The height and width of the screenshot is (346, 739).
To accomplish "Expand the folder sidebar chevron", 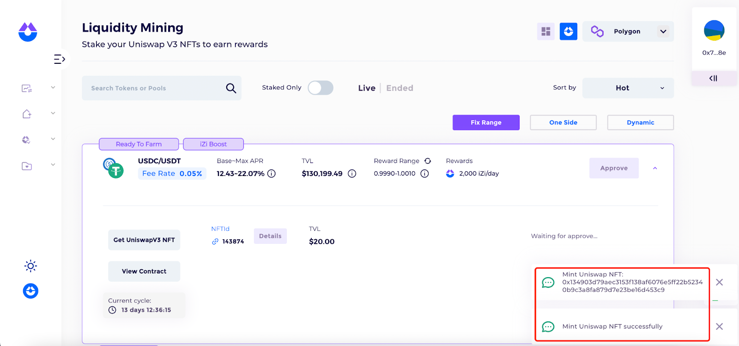I will click(x=53, y=164).
